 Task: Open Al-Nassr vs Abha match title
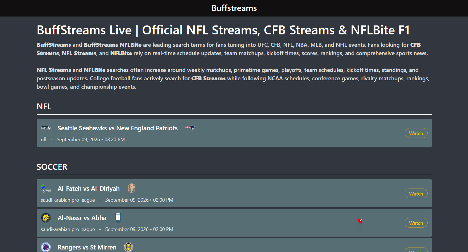82,218
